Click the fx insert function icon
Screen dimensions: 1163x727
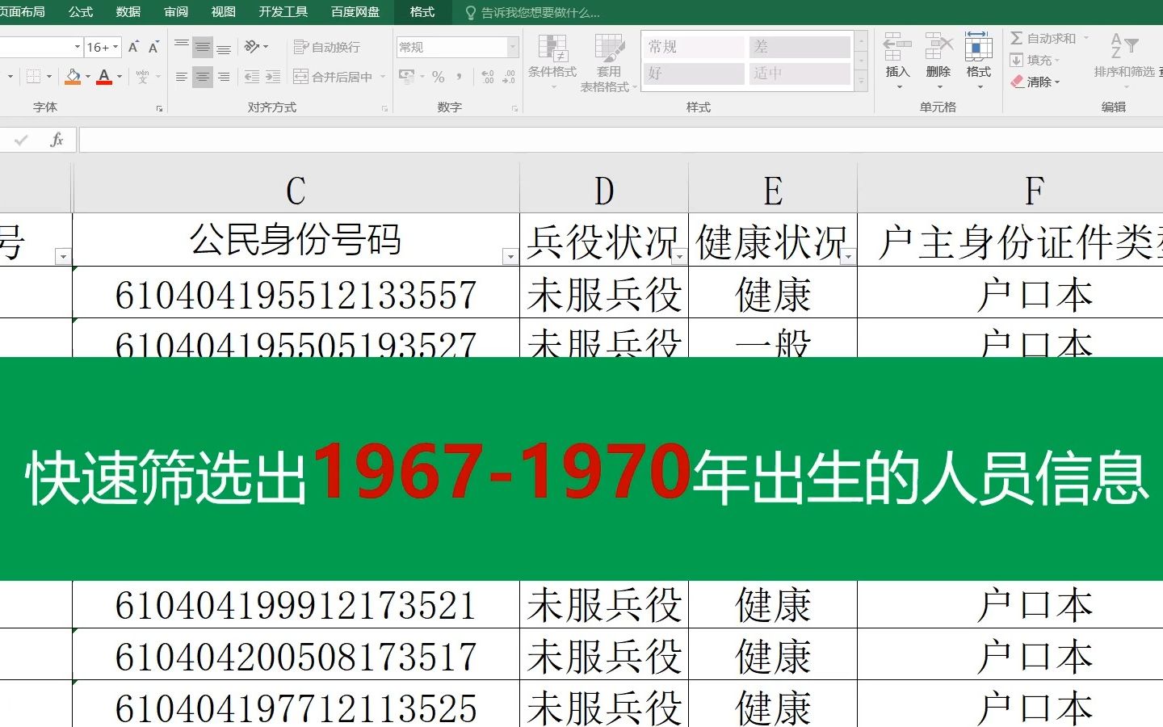(57, 141)
